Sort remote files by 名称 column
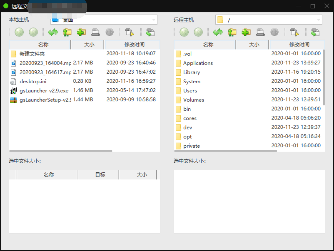 208,45
